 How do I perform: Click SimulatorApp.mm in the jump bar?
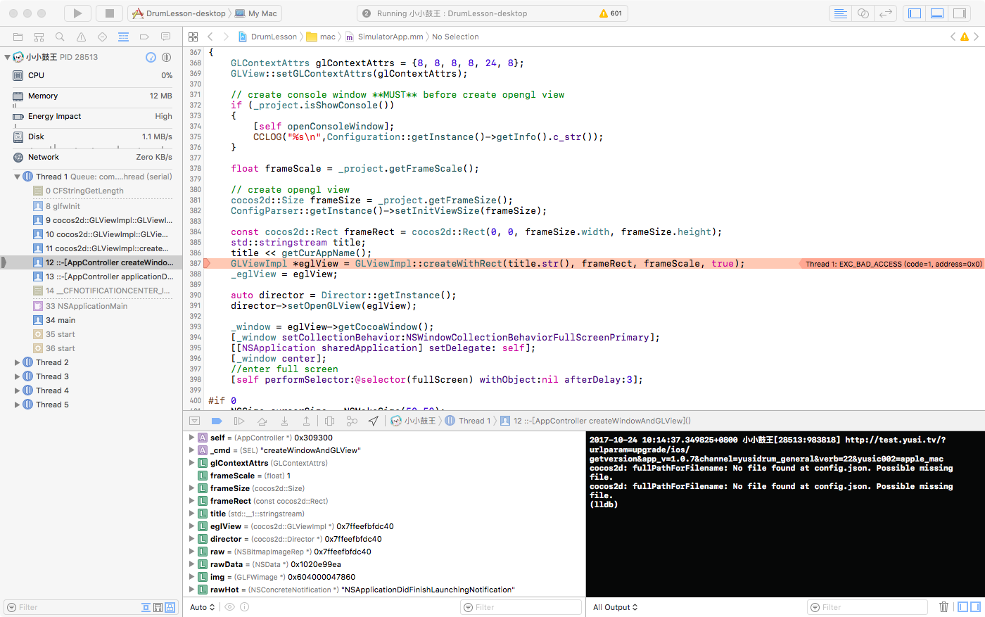click(384, 37)
